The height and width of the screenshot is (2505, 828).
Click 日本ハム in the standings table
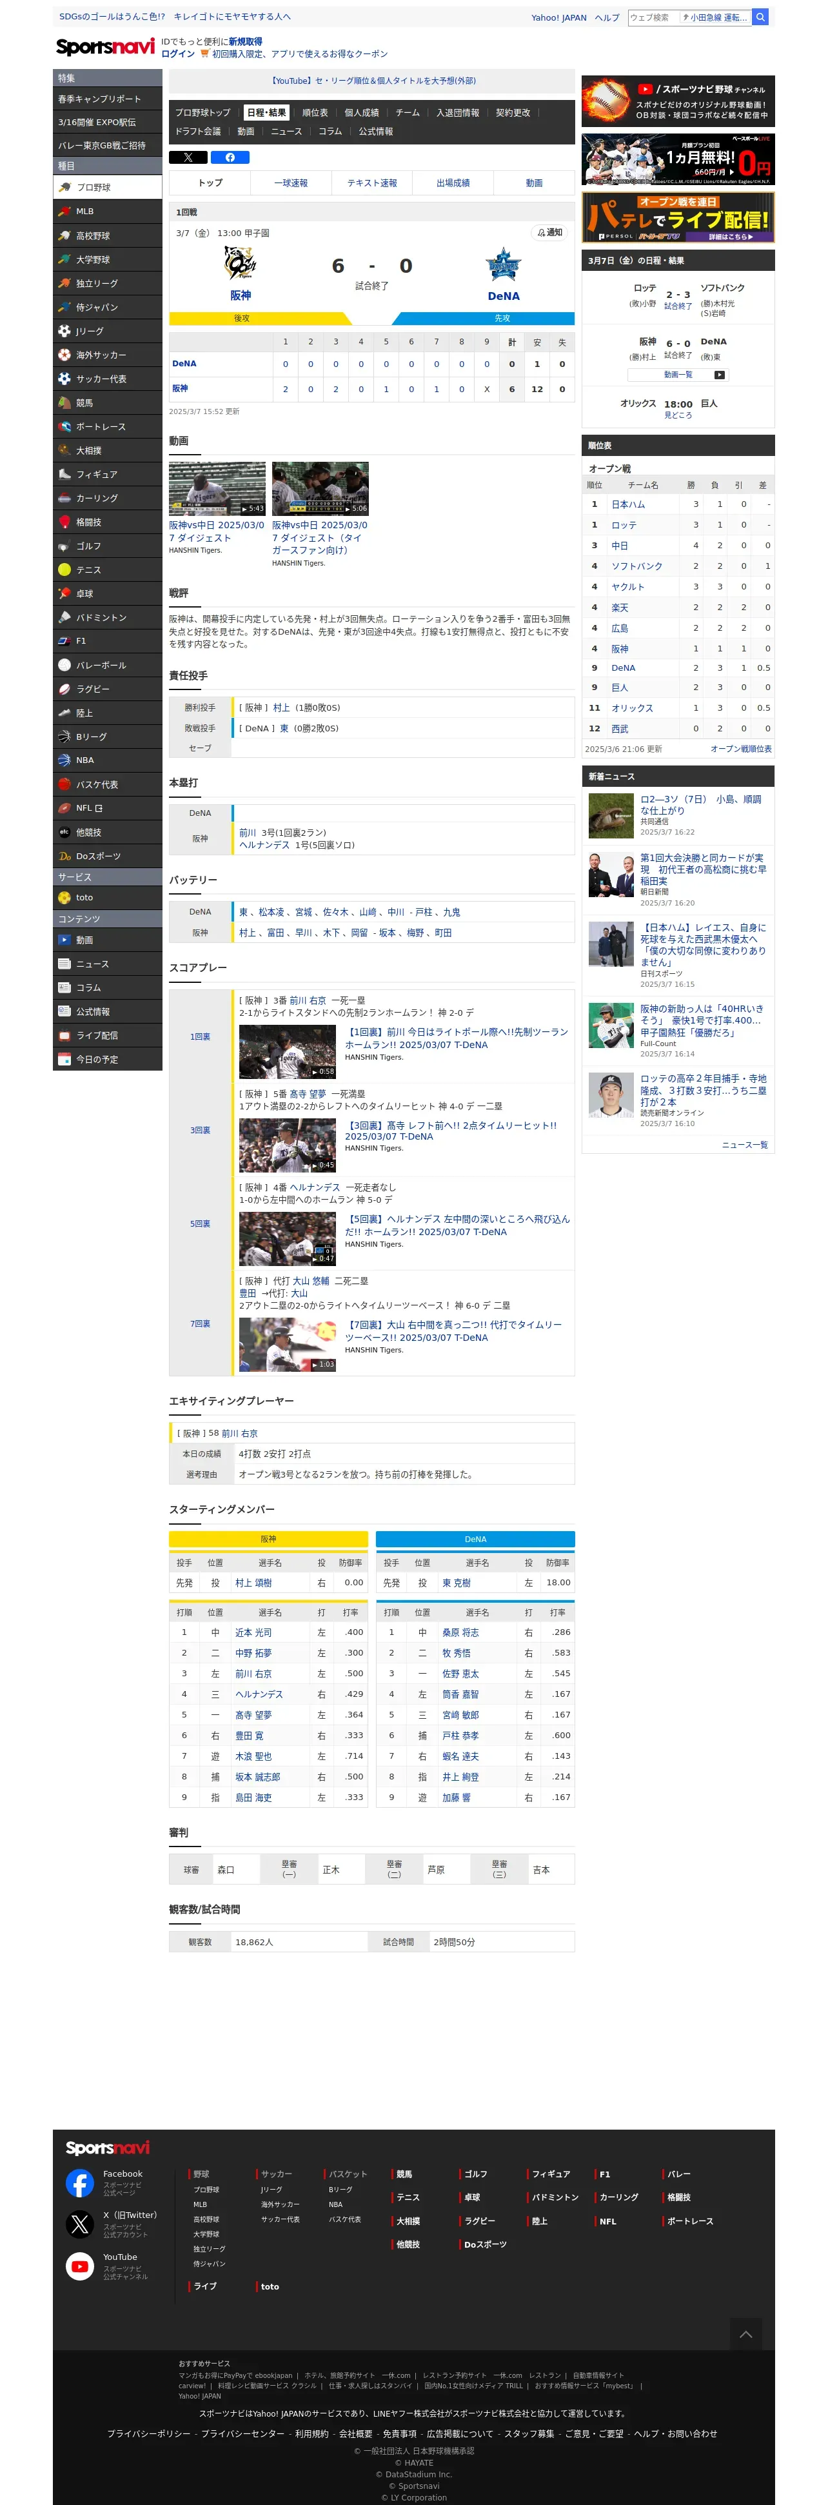coord(628,505)
